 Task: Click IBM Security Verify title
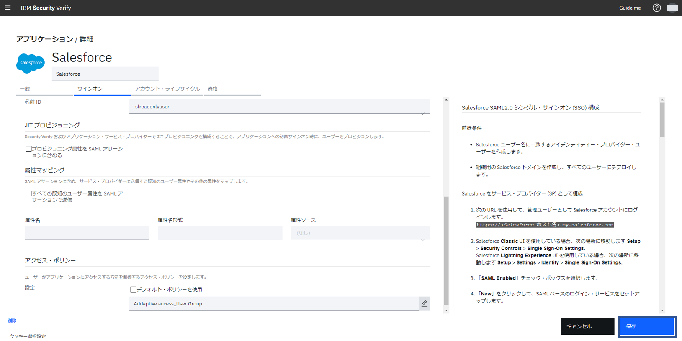46,8
